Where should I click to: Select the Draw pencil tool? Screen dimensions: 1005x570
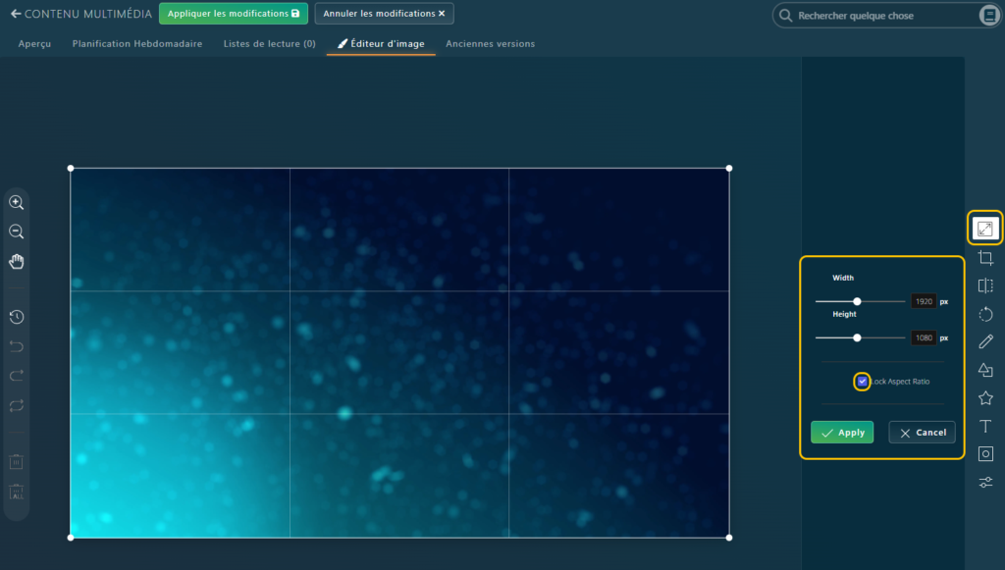tap(985, 341)
